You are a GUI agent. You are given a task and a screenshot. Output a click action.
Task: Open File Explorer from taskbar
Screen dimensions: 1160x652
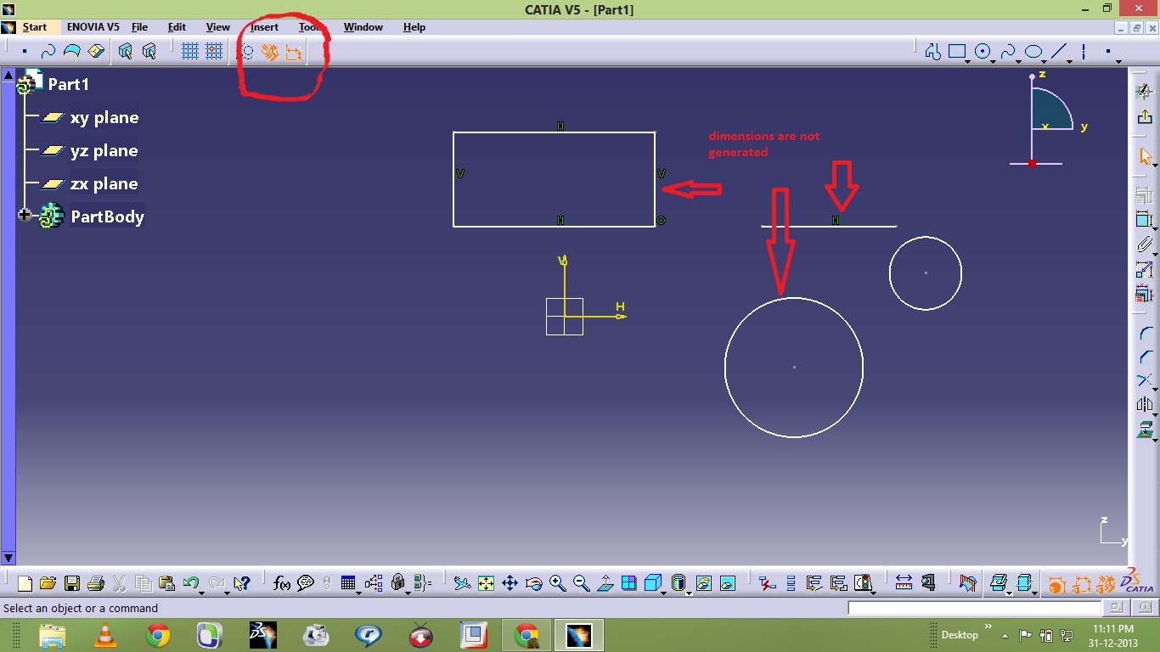[53, 635]
